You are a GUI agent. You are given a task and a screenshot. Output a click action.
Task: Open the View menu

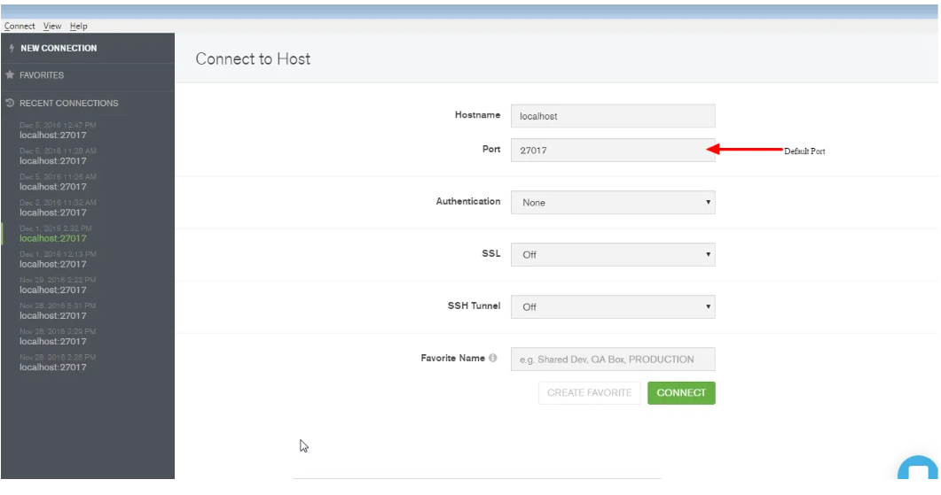[52, 27]
